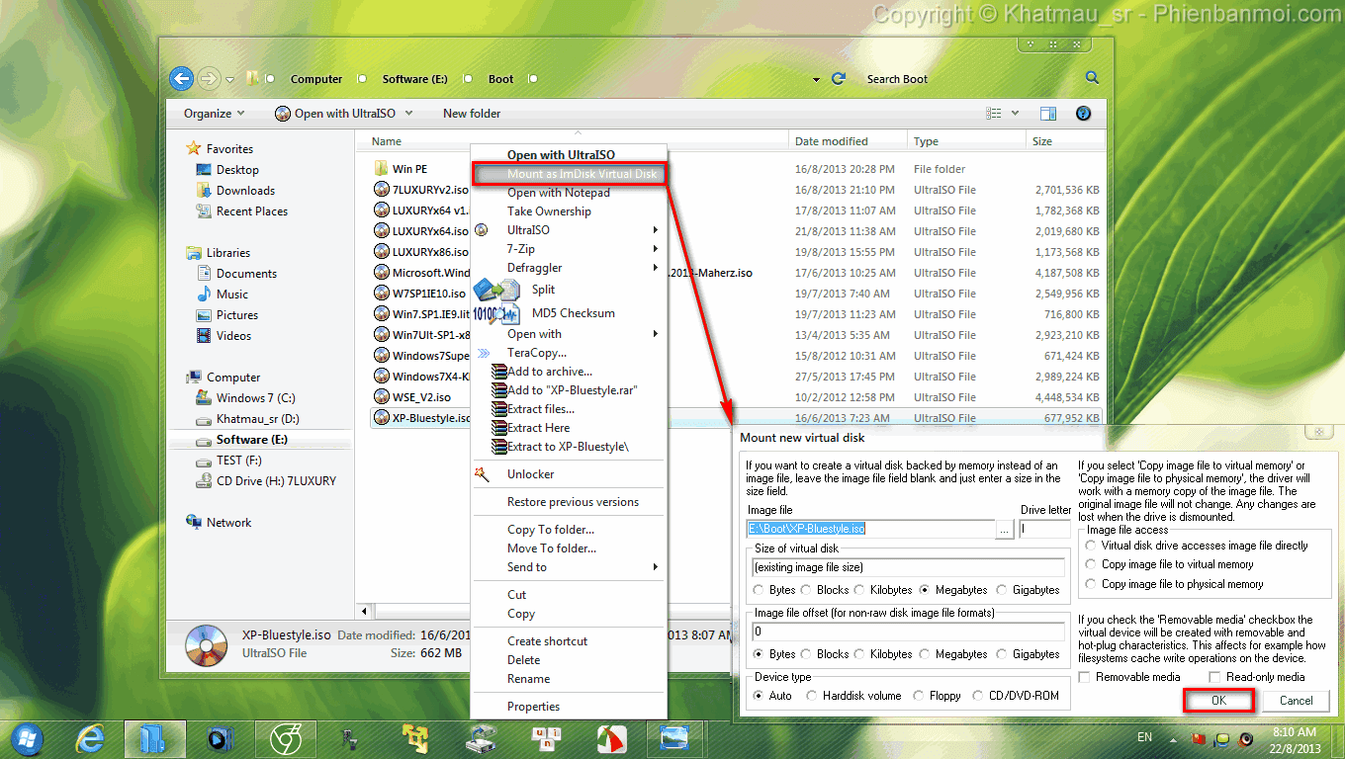
Task: Click the Windows Explorer taskbar icon
Action: pyautogui.click(x=154, y=738)
